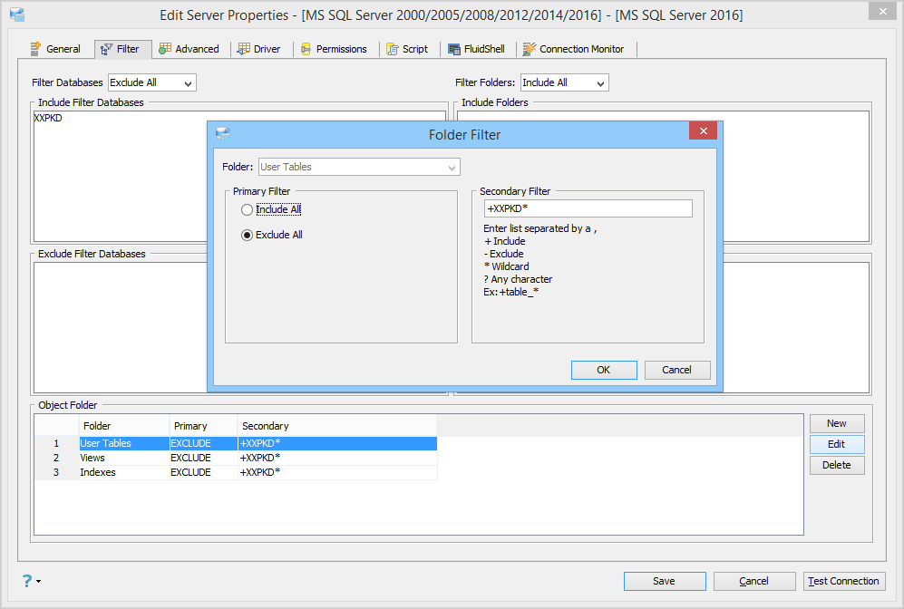Click Cancel at the bottom of Server Properties
This screenshot has height=609, width=904.
tap(754, 581)
